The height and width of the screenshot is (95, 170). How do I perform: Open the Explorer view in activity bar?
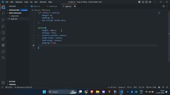pyautogui.click(x=3, y=7)
